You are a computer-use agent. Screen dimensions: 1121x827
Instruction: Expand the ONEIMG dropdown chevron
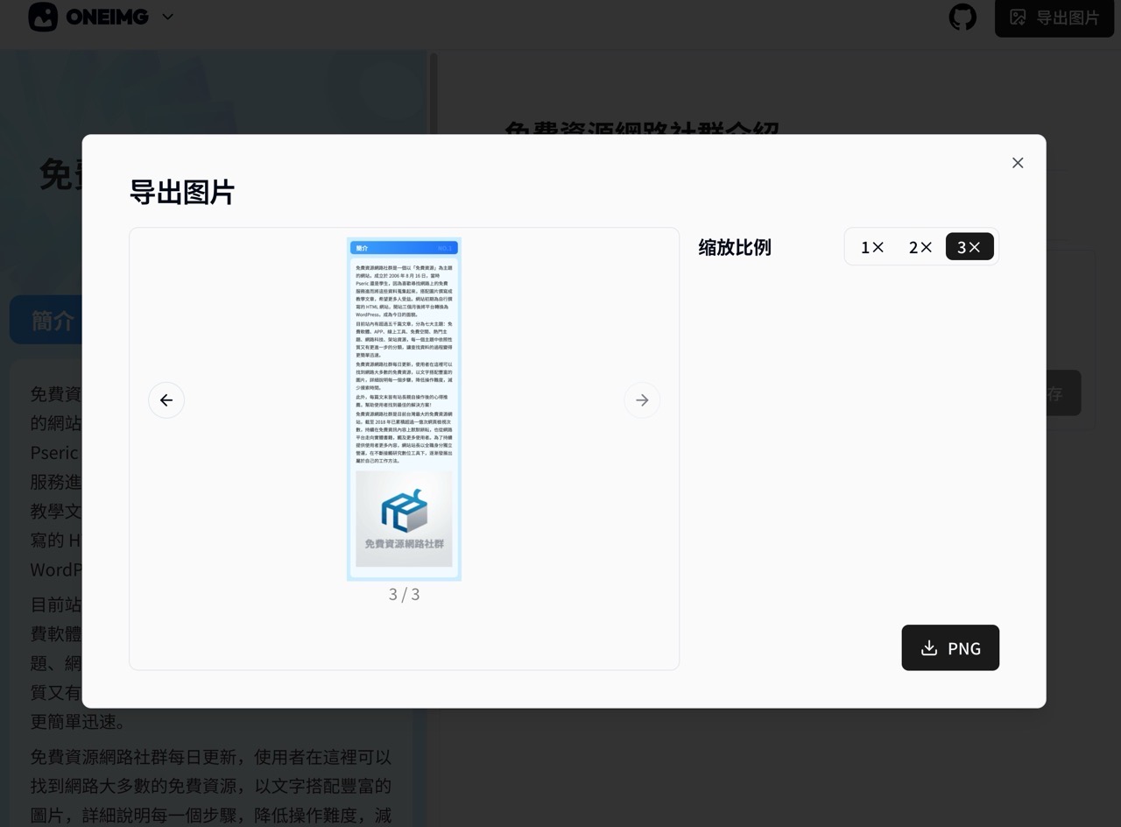tap(167, 17)
